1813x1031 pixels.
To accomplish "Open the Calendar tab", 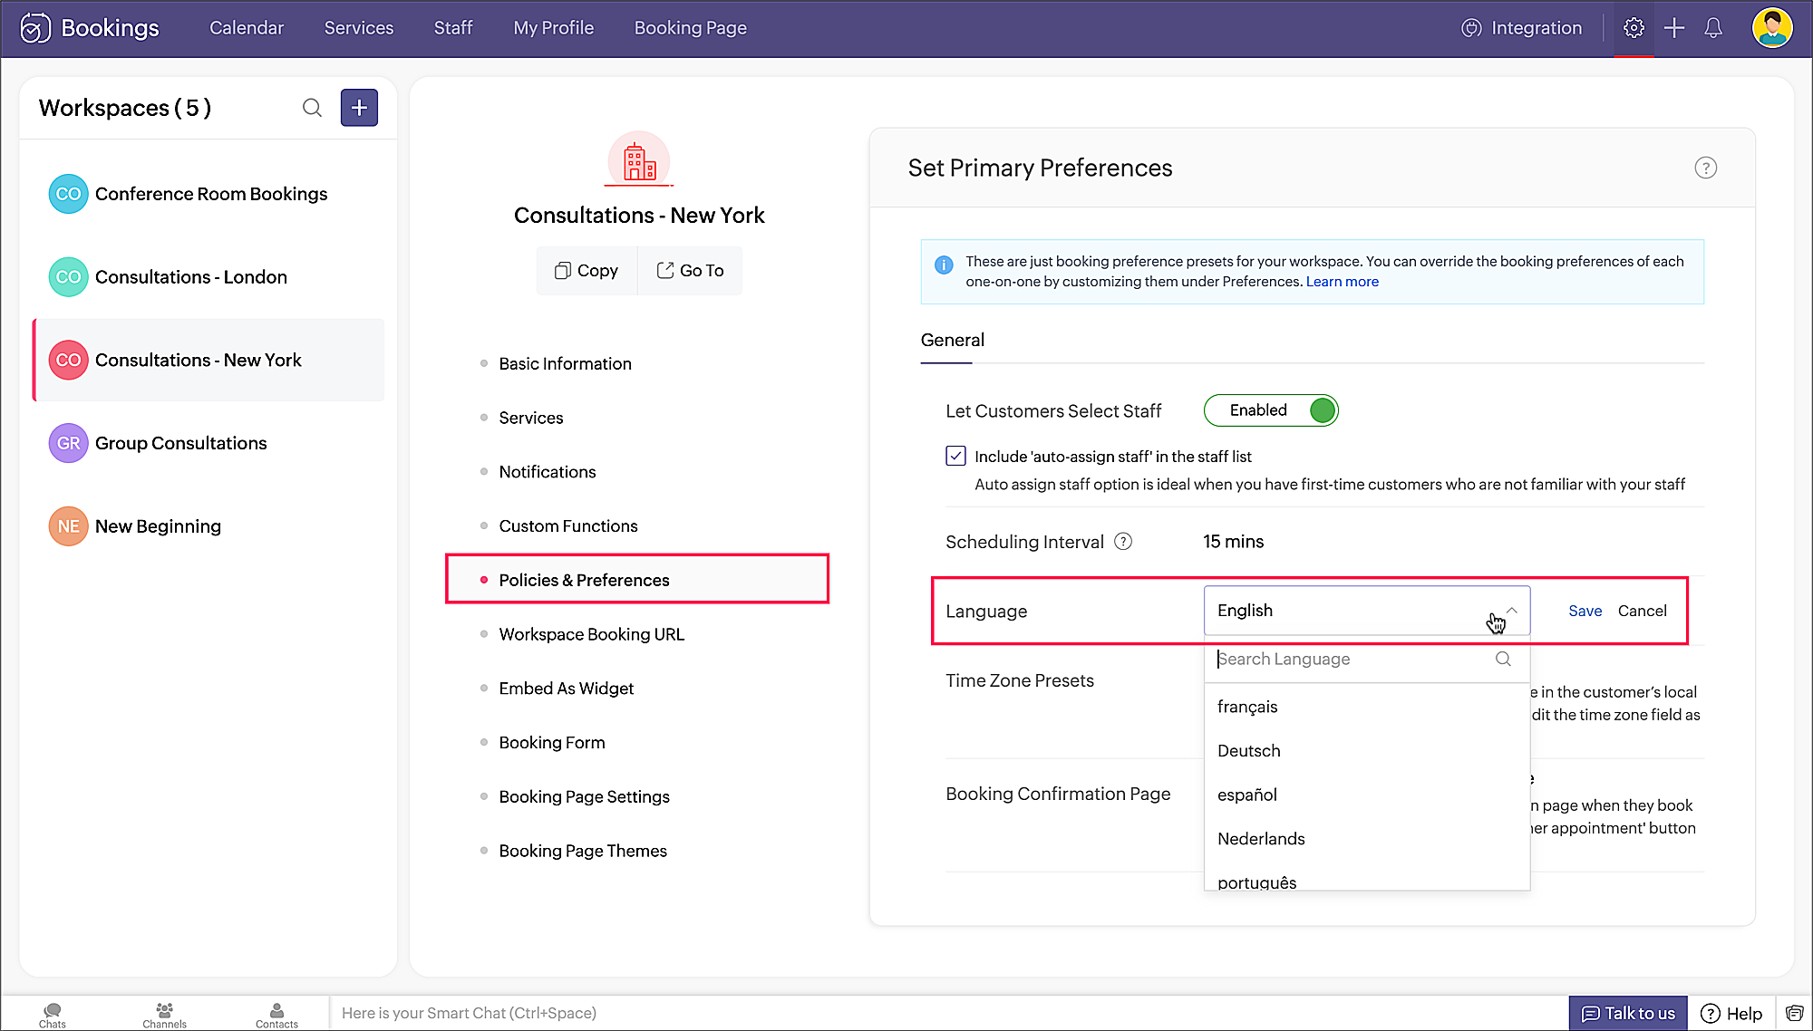I will (x=247, y=28).
